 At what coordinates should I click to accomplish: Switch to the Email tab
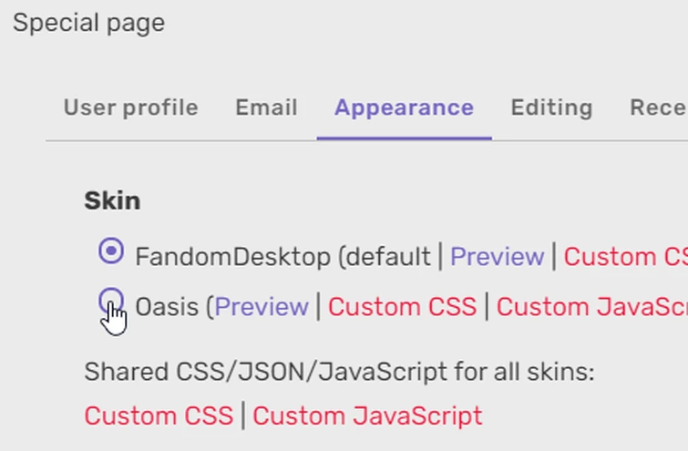point(266,108)
